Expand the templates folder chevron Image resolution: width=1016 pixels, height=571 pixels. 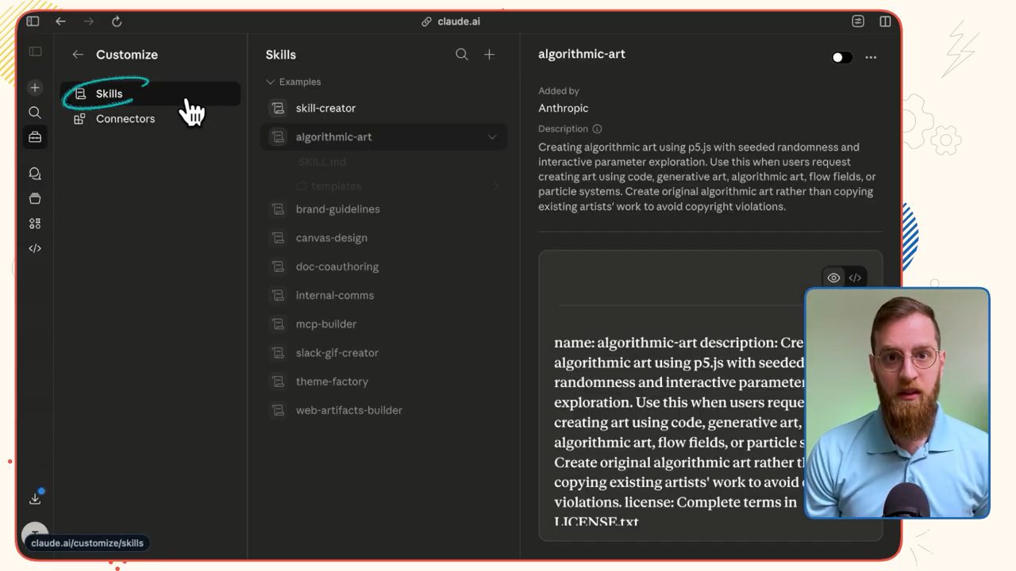pyautogui.click(x=496, y=186)
